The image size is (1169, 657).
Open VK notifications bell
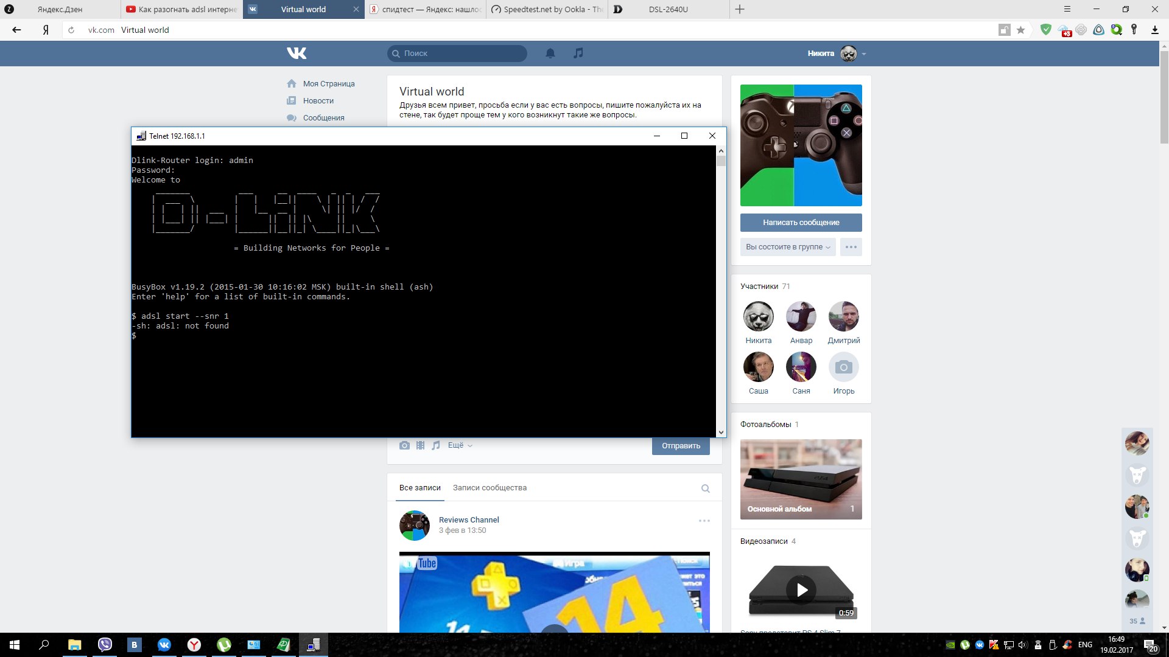coord(550,54)
